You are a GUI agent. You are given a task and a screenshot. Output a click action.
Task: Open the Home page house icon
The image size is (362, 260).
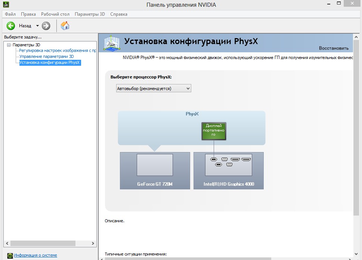[x=65, y=26]
